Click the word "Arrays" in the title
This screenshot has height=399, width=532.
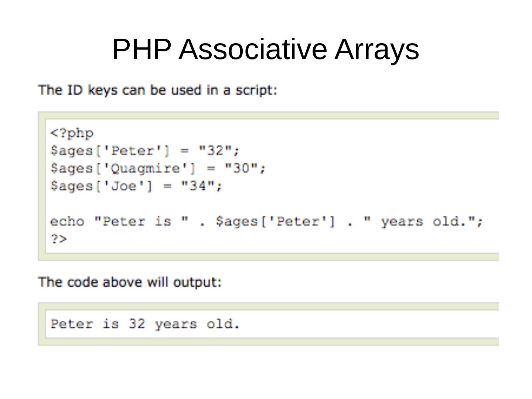[x=376, y=49]
